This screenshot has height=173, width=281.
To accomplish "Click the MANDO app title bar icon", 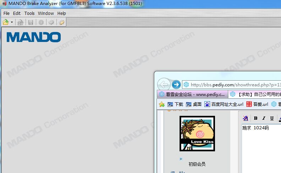I will tap(4, 3).
